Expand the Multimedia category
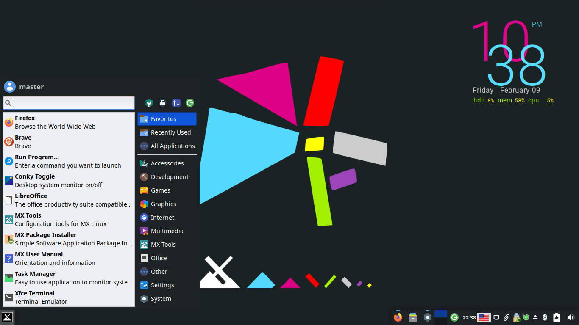This screenshot has height=325, width=579. pyautogui.click(x=167, y=231)
